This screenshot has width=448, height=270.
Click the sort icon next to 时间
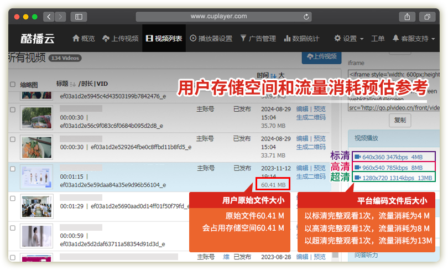point(273,75)
